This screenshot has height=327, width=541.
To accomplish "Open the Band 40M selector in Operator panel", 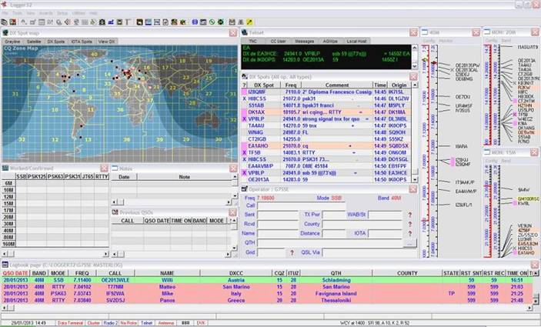I will [394, 198].
